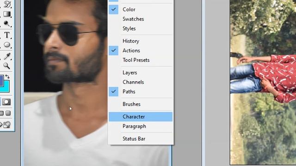Choose Character from the menu
The height and width of the screenshot is (166, 296).
(x=141, y=117)
